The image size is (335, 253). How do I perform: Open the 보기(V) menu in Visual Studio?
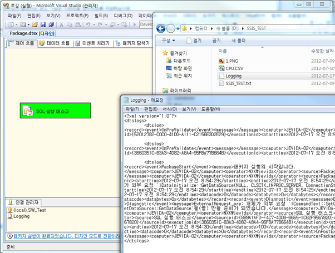click(53, 16)
